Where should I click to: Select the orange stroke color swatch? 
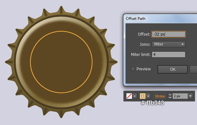(x=142, y=96)
